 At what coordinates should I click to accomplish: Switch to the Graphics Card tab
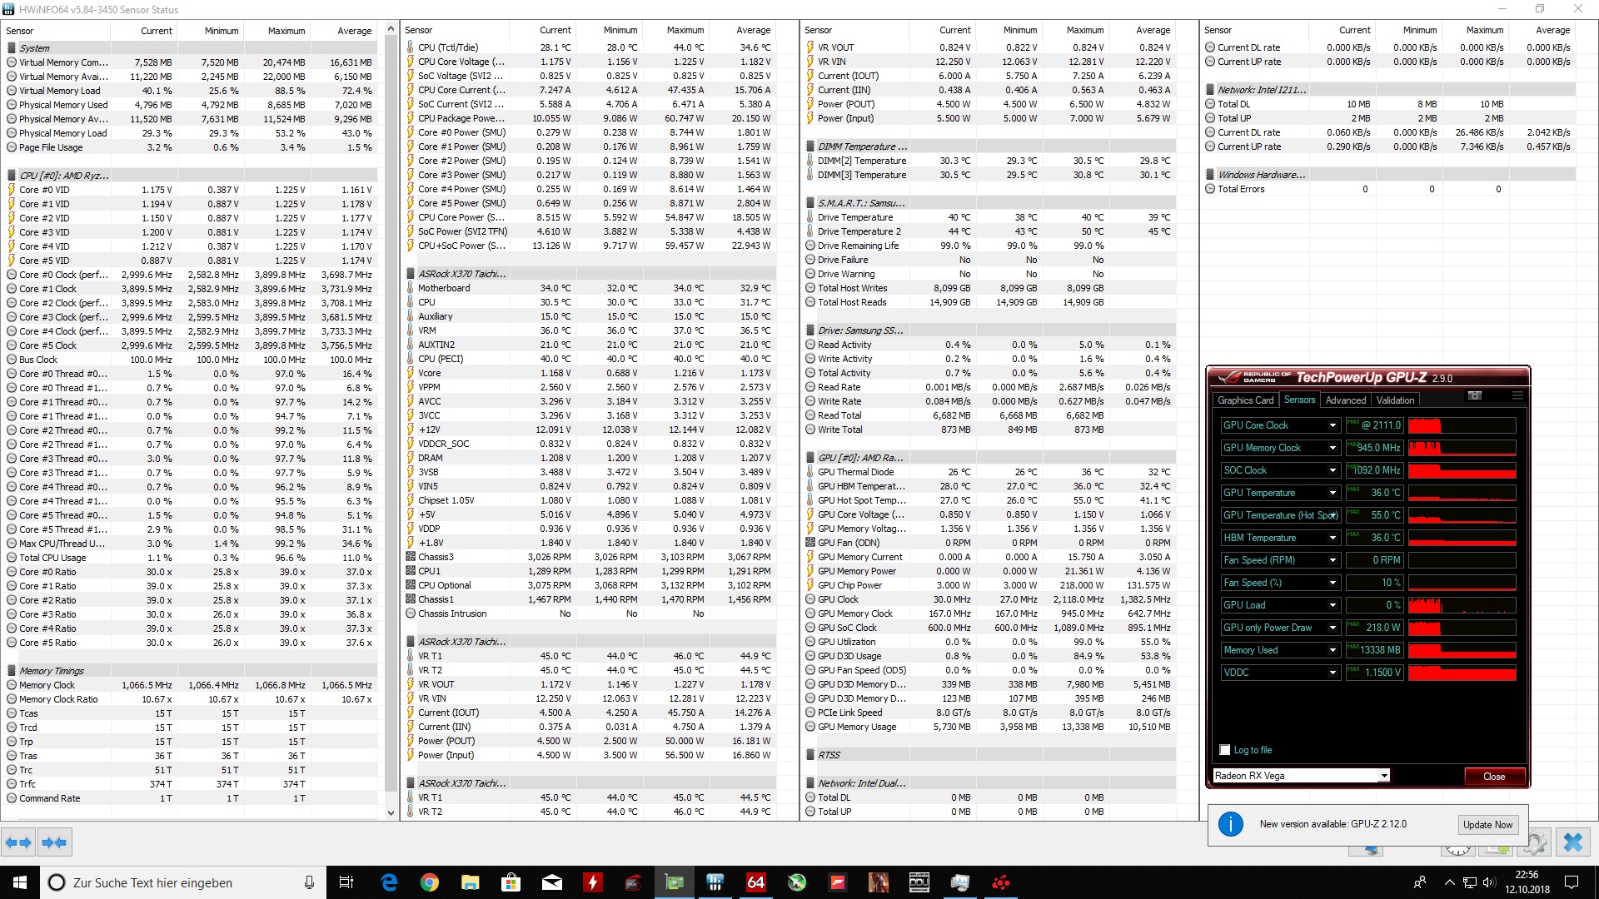coord(1245,400)
